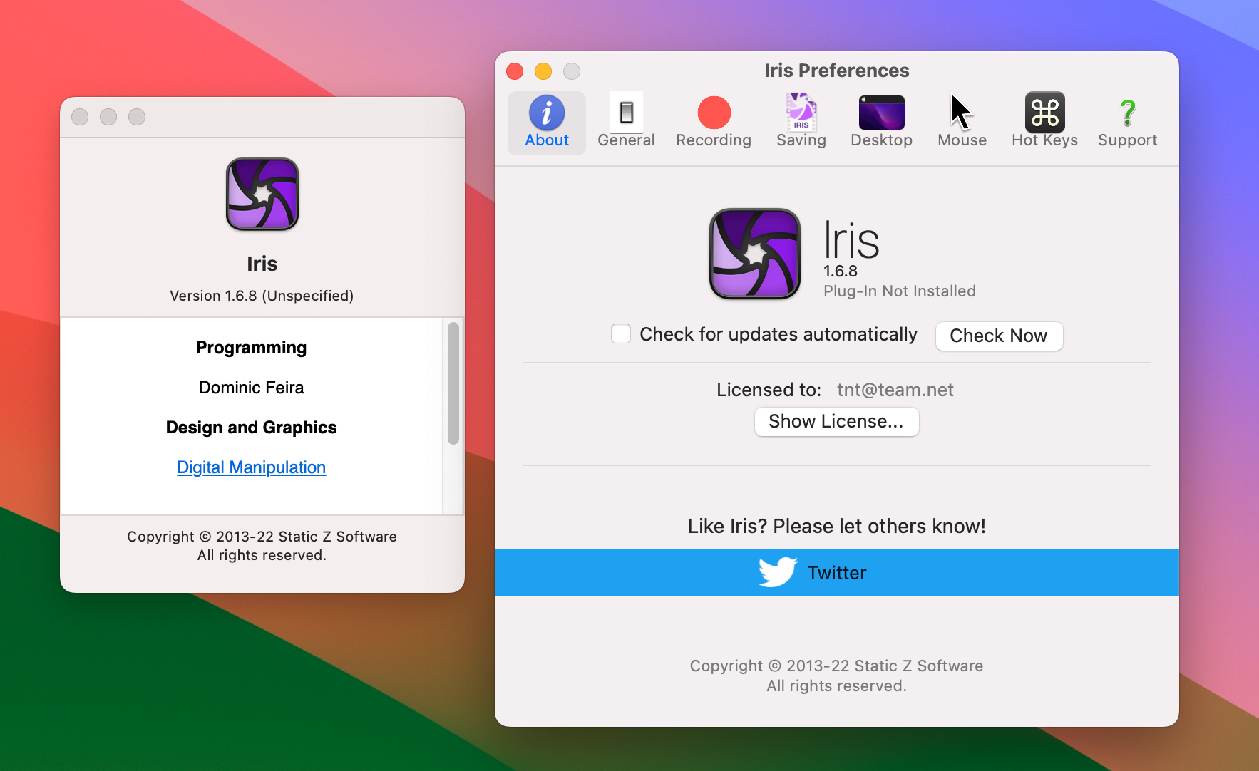Switch to the Mouse tab label
The width and height of the screenshot is (1259, 771).
(x=962, y=140)
